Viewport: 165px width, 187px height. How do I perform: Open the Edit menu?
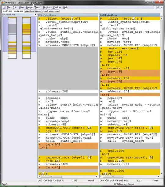(15, 7)
